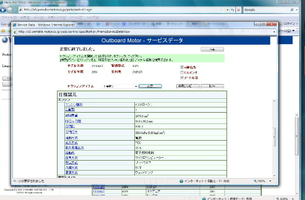Click the Service Data title bar IE icon
Screen dimensions: 305x200
coord(14,25)
